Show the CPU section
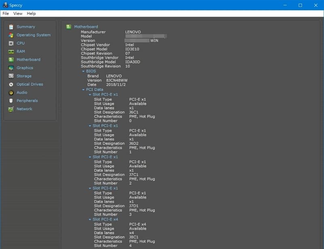Viewport: 324px width, 249px height. pos(21,43)
